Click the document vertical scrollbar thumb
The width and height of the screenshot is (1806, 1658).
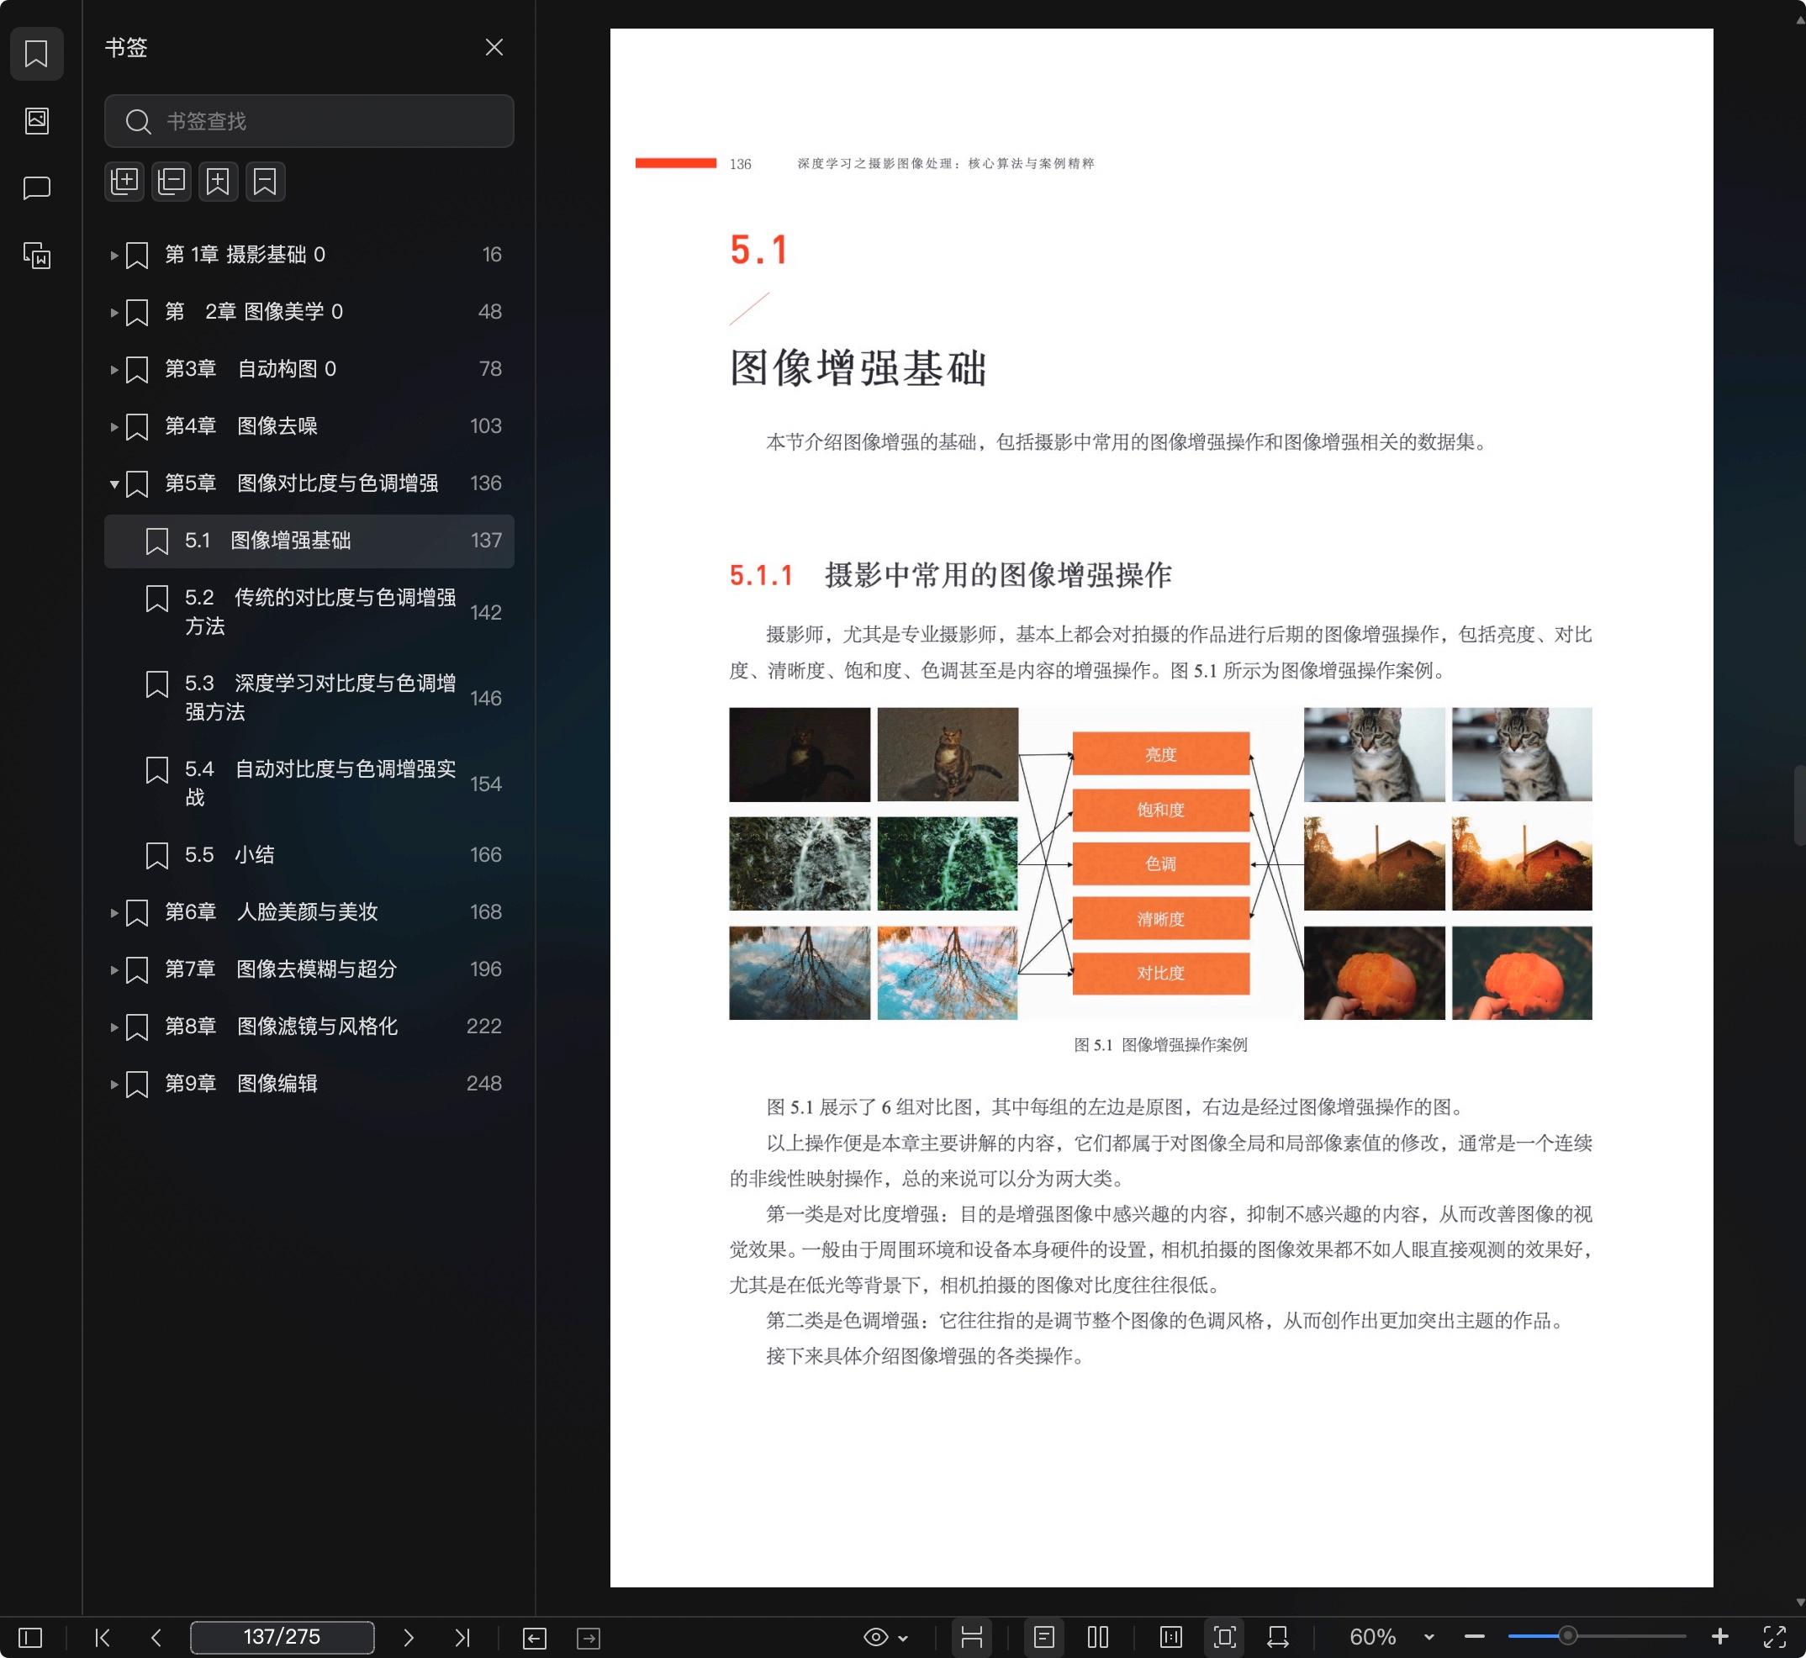(x=1798, y=805)
